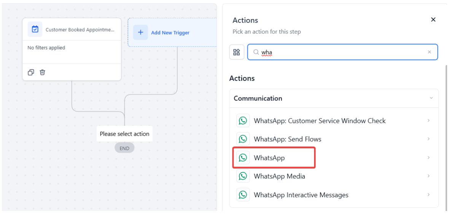Expand arrow for WhatsApp Media
The height and width of the screenshot is (219, 454).
coord(429,176)
